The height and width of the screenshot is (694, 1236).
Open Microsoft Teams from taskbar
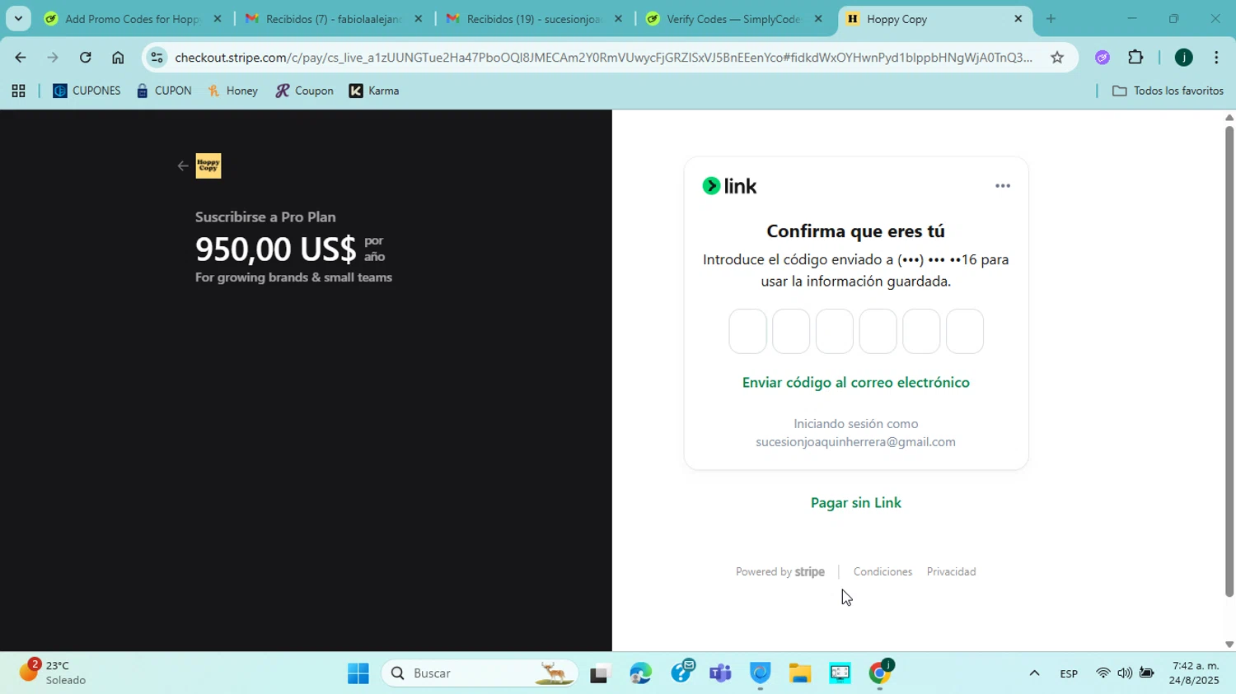tap(720, 674)
